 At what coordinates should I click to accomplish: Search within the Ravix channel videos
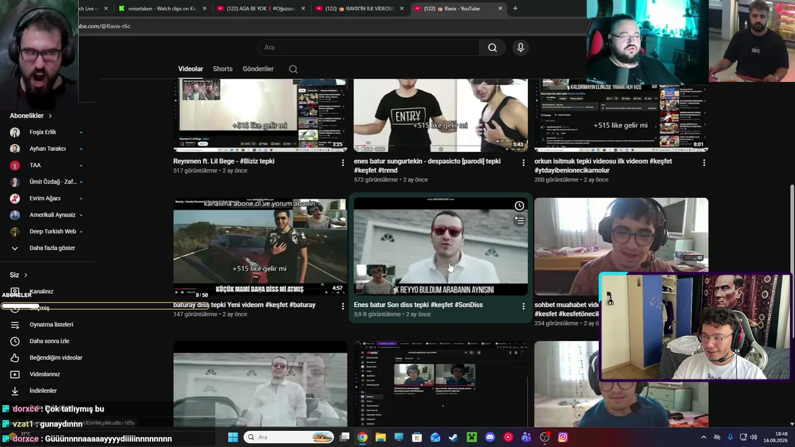(x=293, y=69)
